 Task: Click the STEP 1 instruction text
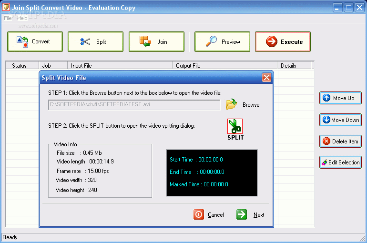pos(135,93)
